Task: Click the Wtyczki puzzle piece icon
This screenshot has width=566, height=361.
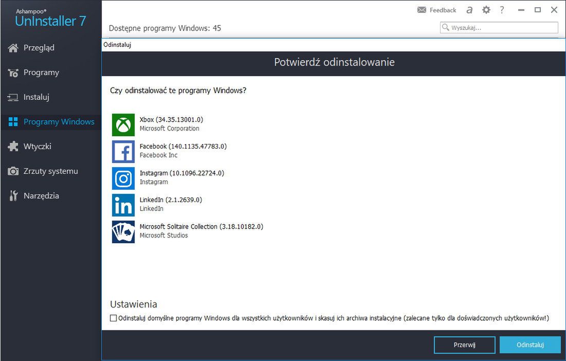Action: (x=13, y=146)
